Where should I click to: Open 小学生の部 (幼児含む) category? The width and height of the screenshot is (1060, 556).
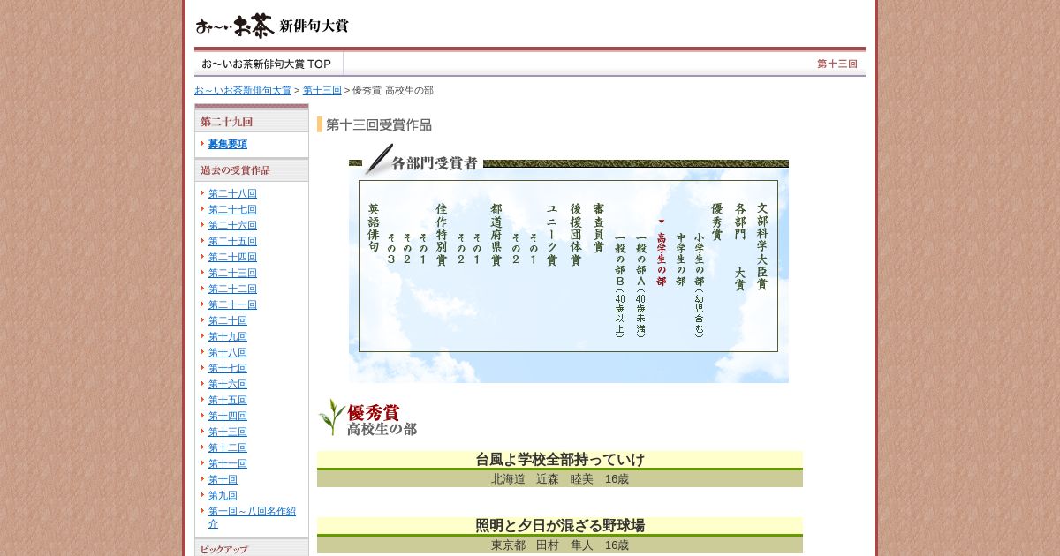pyautogui.click(x=700, y=284)
